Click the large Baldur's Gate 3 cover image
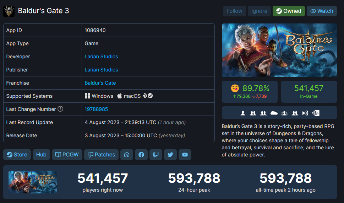Viewport: 344px width, 203px height. 279,50
